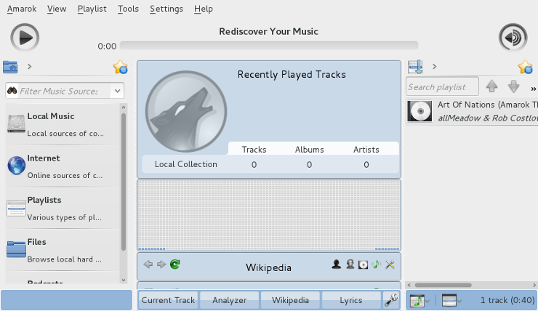
Task: Go forward in Wikipedia applet
Action: pyautogui.click(x=161, y=264)
